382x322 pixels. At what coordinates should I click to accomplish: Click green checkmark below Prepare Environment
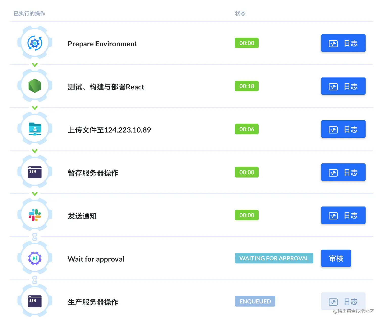click(35, 65)
